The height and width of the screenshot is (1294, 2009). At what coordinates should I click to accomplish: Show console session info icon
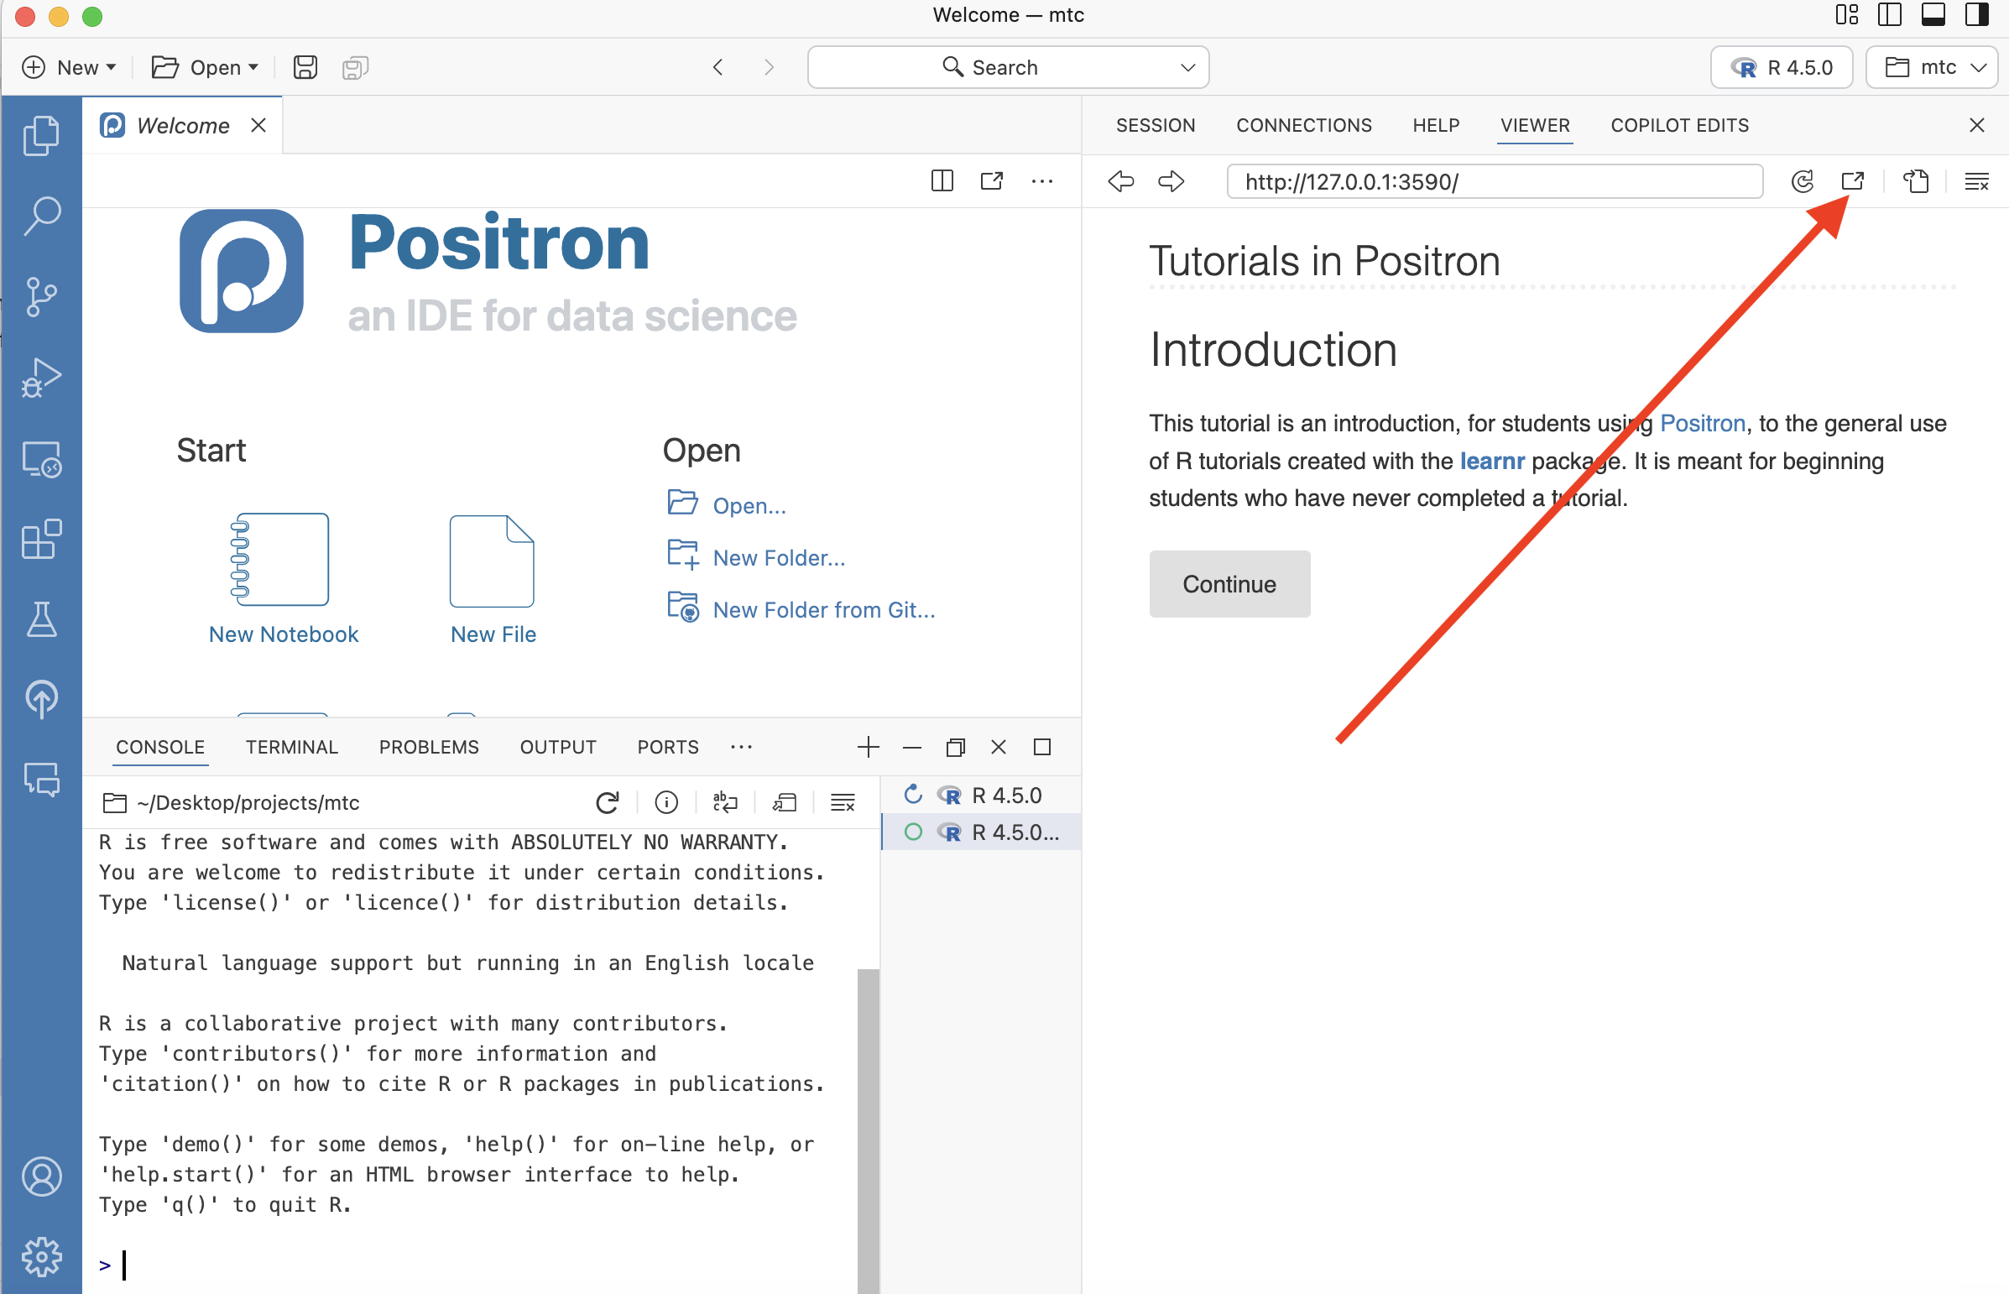click(x=666, y=802)
